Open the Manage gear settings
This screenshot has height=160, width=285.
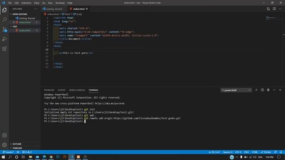pyautogui.click(x=4, y=145)
